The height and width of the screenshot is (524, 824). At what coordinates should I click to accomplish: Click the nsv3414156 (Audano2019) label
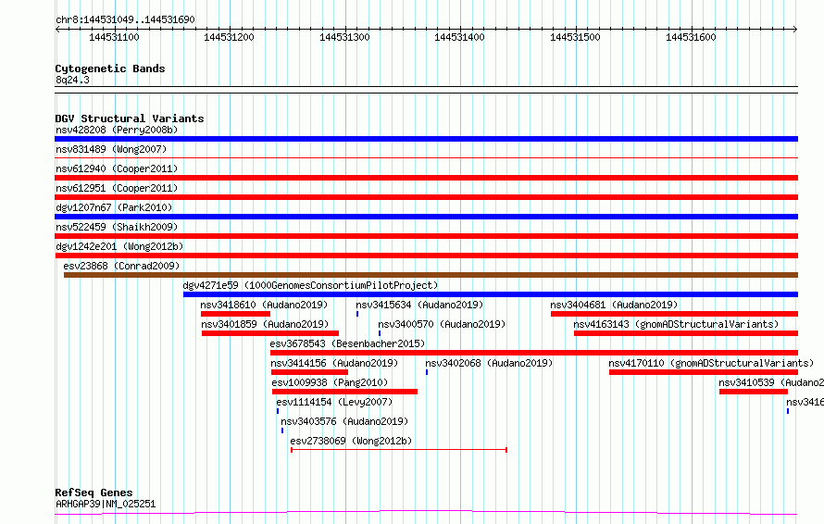[334, 363]
